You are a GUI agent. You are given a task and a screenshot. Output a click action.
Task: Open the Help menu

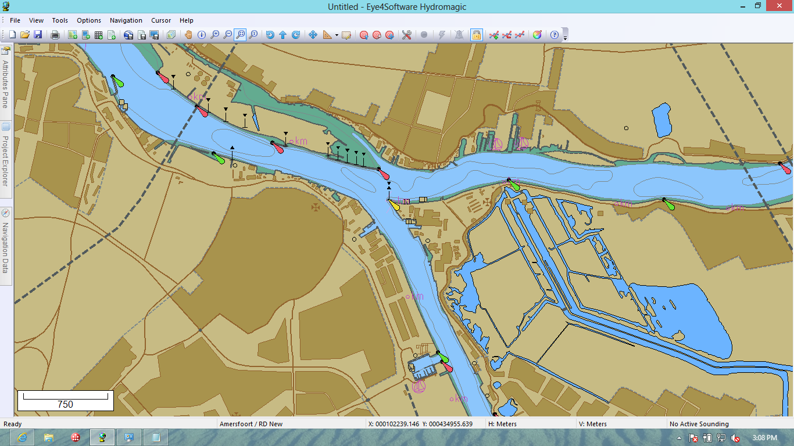[187, 20]
